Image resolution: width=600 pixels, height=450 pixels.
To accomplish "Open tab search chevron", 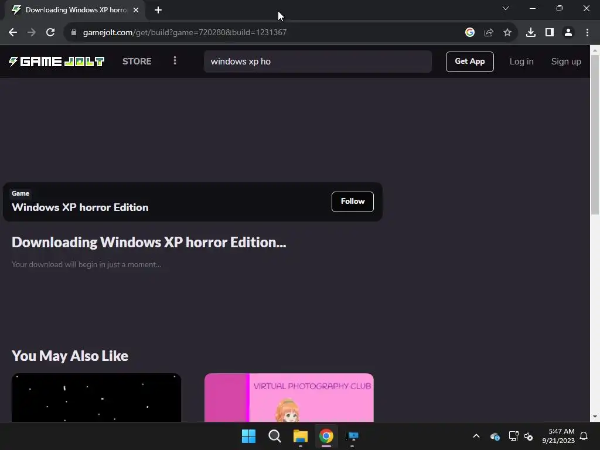I will 506,8.
